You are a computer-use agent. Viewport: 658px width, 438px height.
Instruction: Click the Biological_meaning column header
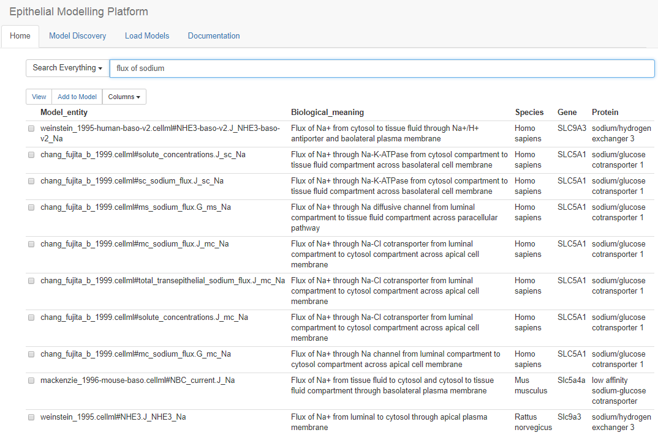(327, 113)
